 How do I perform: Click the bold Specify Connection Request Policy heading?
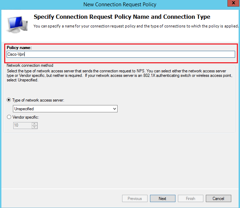[122, 17]
